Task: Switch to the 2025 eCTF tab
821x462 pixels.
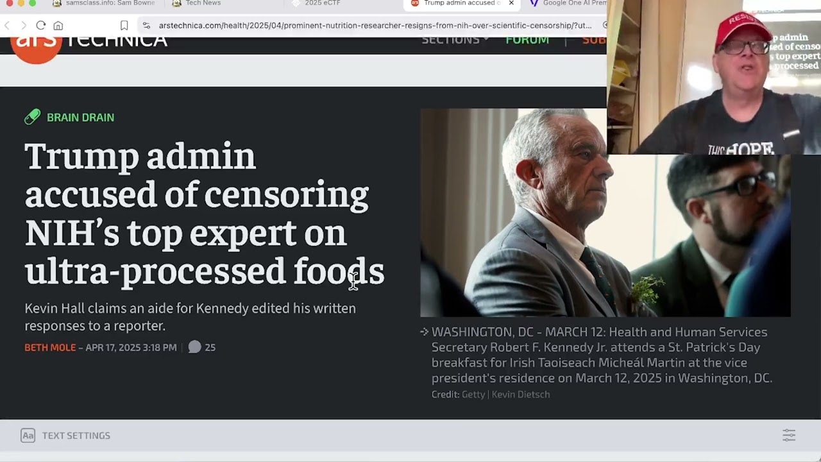Action: pyautogui.click(x=316, y=3)
